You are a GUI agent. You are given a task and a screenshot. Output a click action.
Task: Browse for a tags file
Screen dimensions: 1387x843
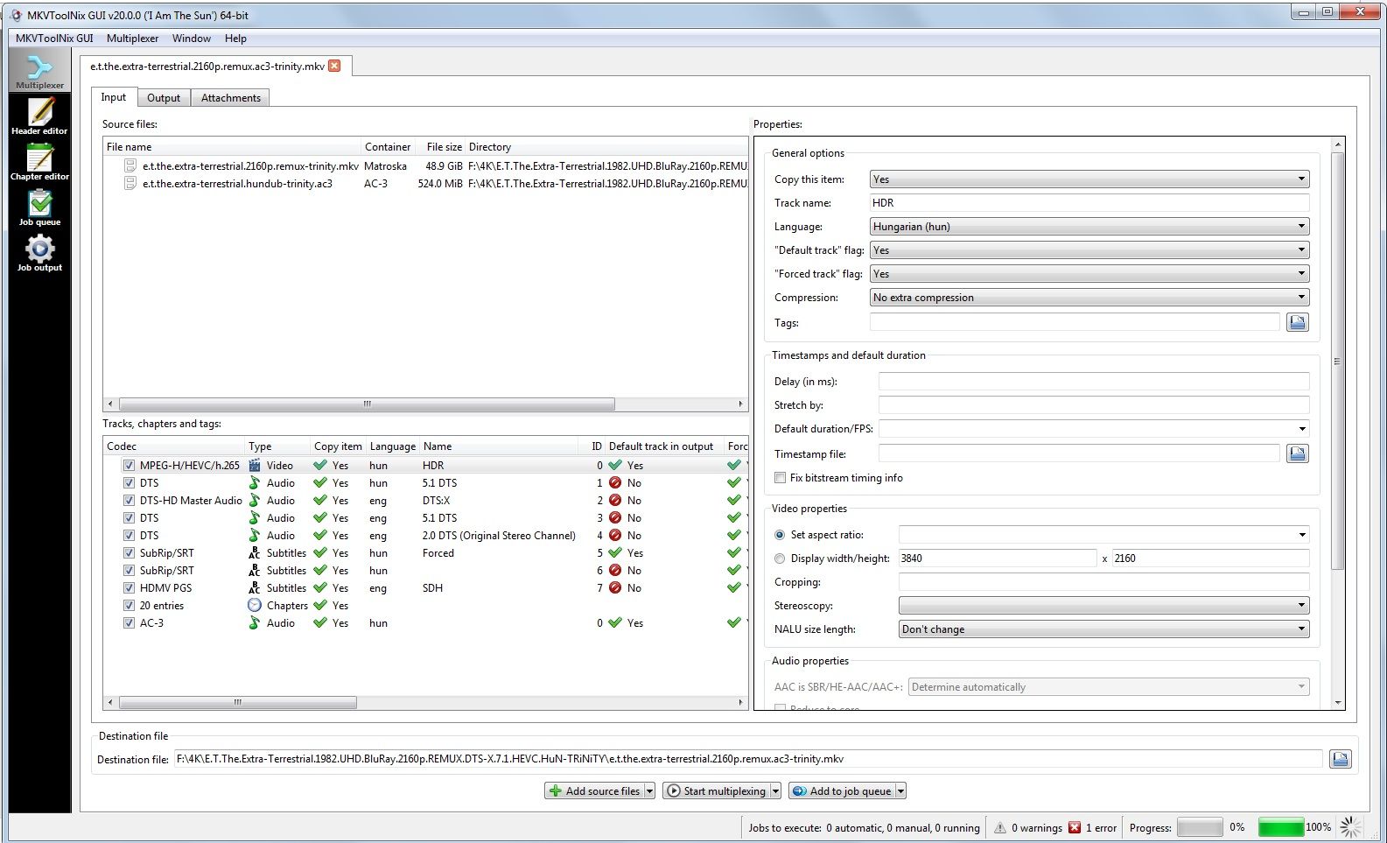1297,322
